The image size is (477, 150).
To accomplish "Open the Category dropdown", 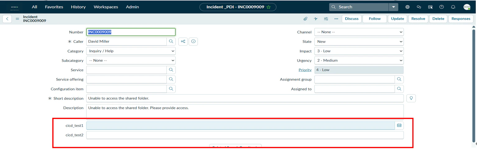I will click(x=131, y=51).
